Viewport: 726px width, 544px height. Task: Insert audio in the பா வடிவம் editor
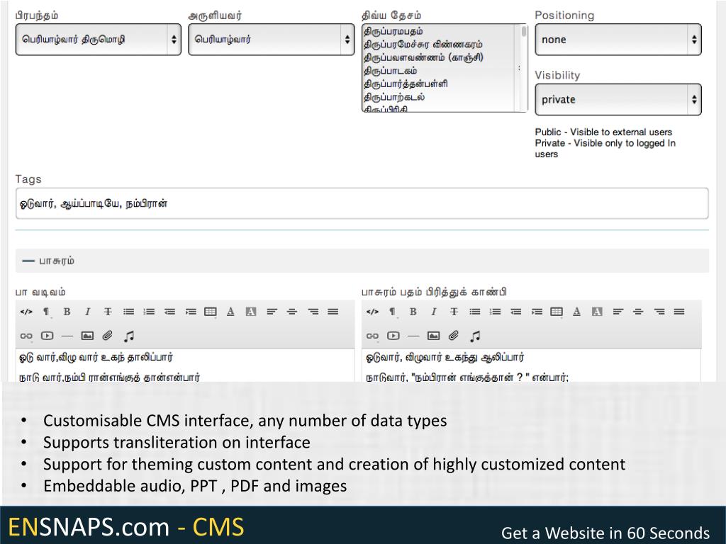coord(129,336)
